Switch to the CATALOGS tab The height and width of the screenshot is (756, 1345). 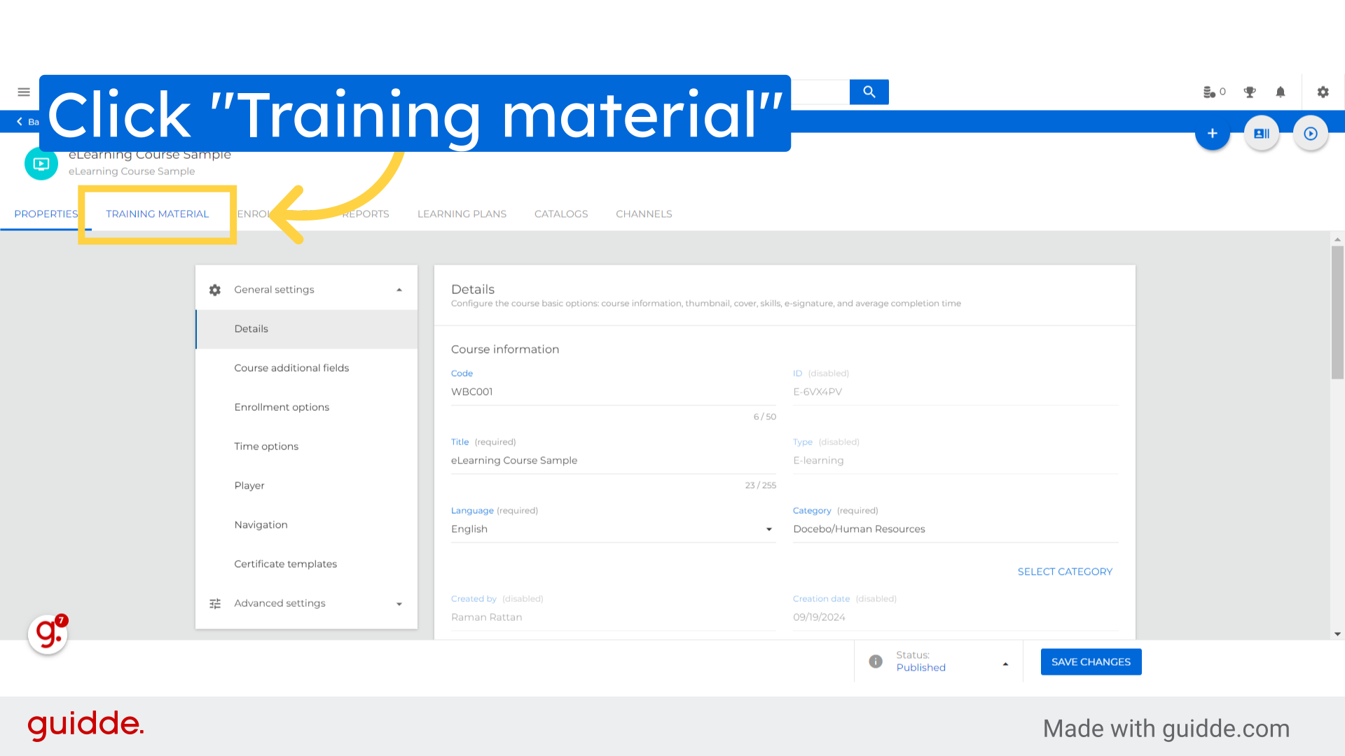561,214
